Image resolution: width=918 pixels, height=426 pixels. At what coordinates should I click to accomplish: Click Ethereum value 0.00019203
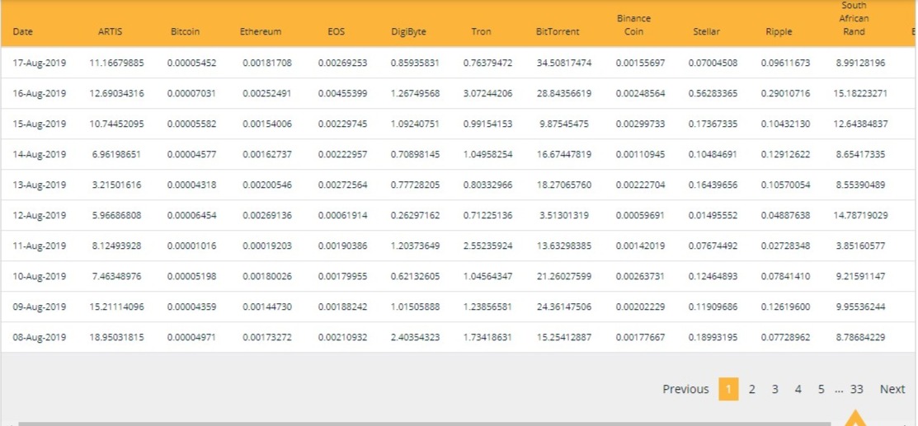(x=267, y=246)
